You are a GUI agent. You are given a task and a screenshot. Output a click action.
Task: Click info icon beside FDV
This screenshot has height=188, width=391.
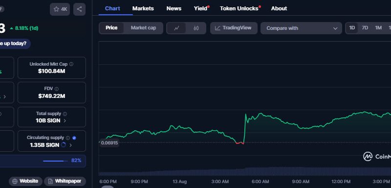pyautogui.click(x=57, y=89)
